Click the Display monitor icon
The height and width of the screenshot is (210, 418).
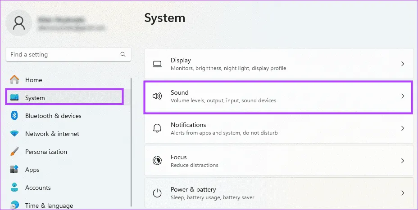click(x=157, y=64)
